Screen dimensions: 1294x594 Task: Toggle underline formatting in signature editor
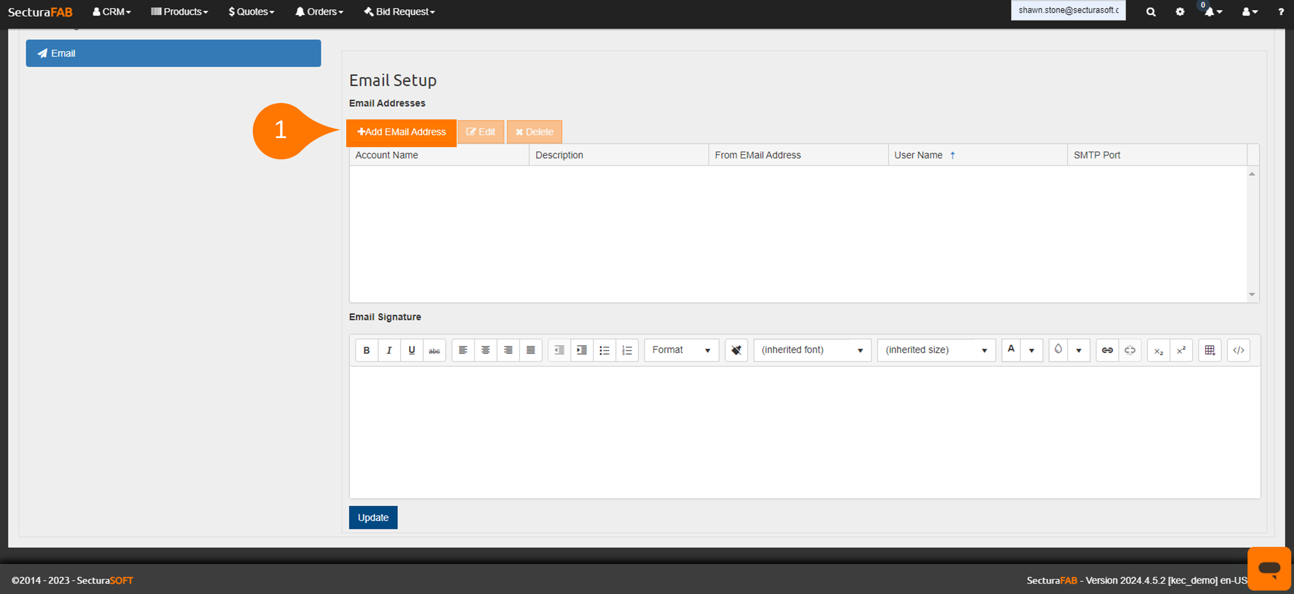point(411,350)
